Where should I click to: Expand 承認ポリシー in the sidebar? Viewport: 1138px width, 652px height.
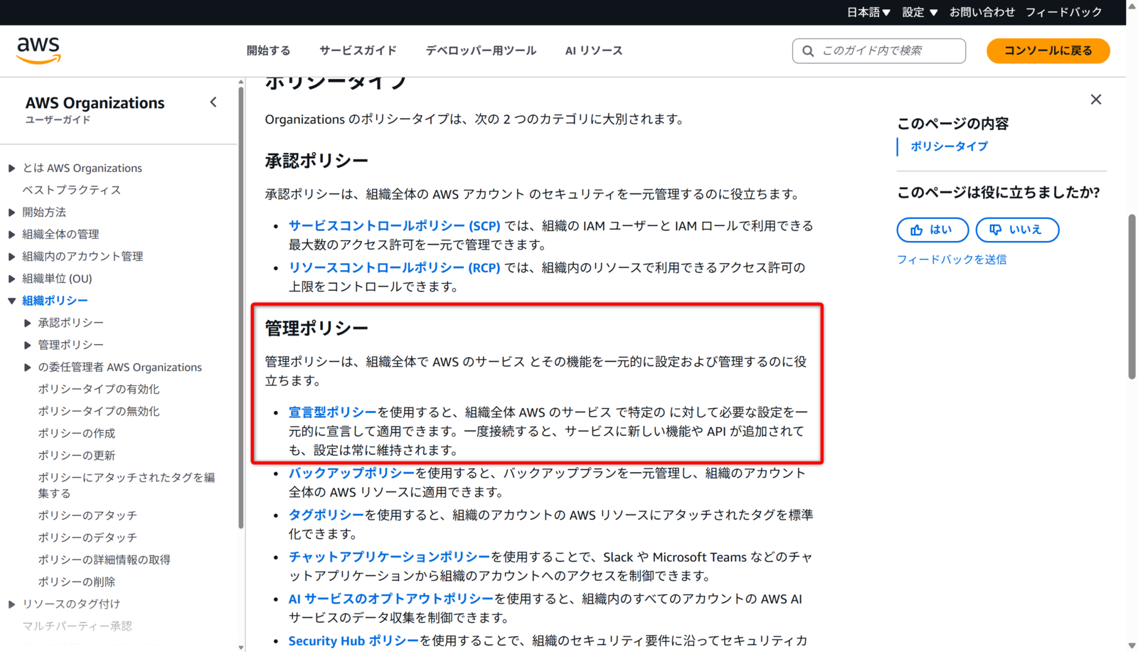tap(28, 323)
